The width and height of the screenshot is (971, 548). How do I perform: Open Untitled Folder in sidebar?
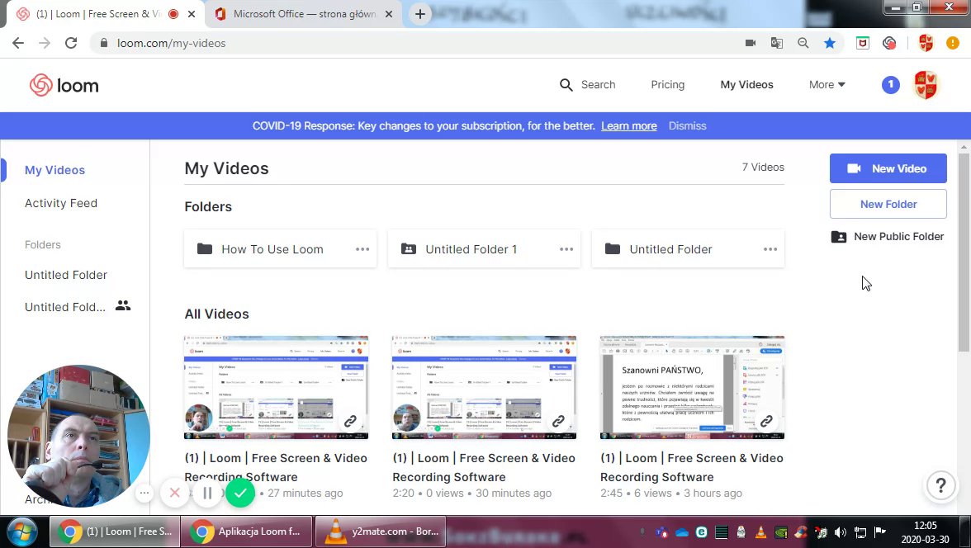tap(66, 275)
